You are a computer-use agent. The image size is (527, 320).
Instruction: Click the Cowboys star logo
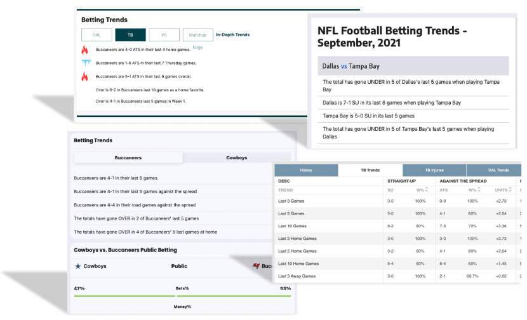click(x=77, y=266)
